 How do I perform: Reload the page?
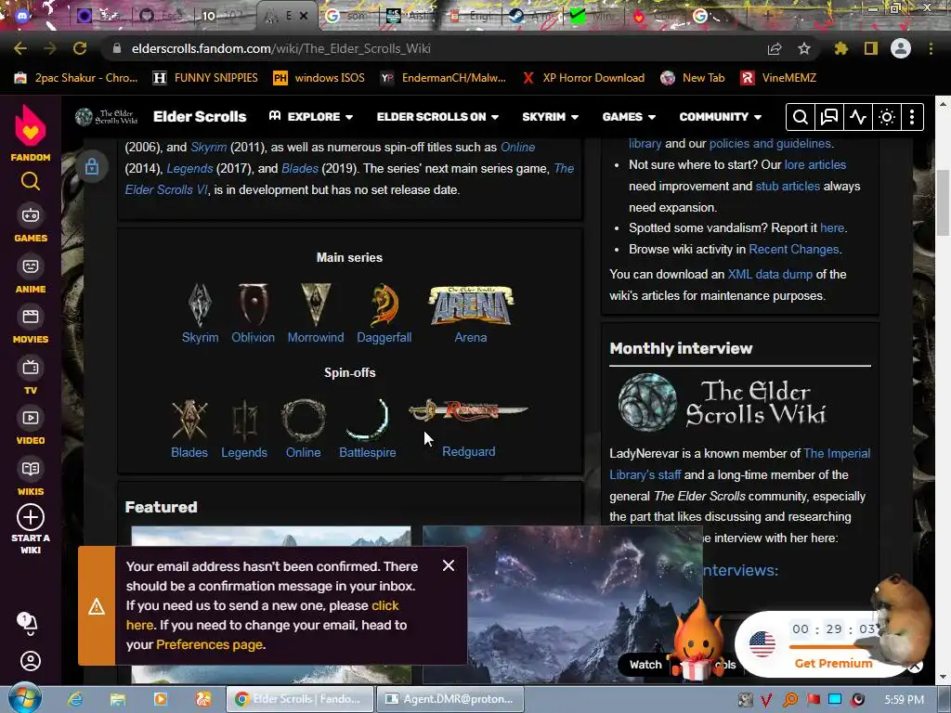coord(80,48)
